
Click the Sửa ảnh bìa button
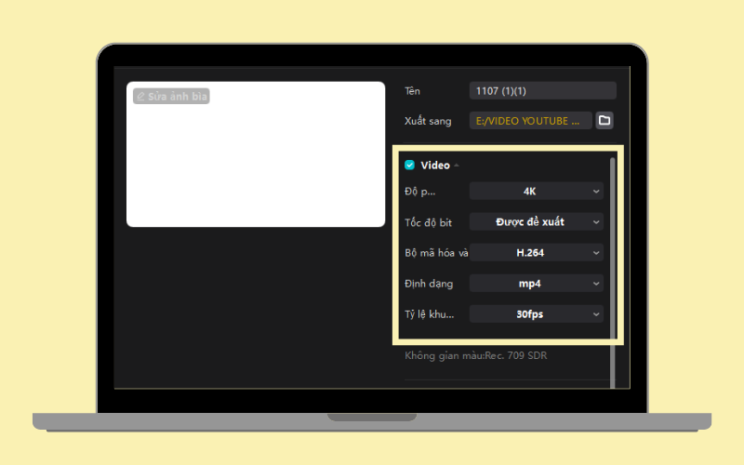[171, 97]
